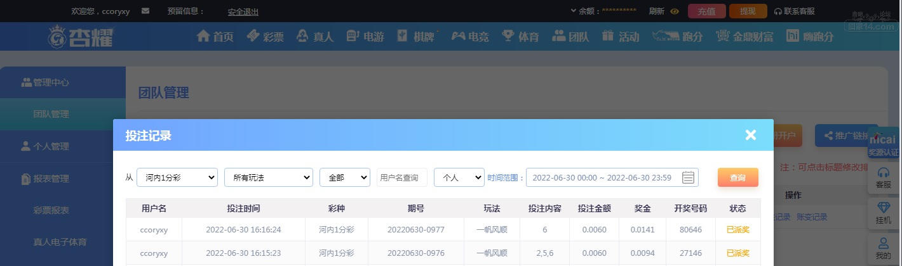Image resolution: width=902 pixels, height=266 pixels.
Task: Expand 管理中心 in the sidebar
Action: click(63, 82)
